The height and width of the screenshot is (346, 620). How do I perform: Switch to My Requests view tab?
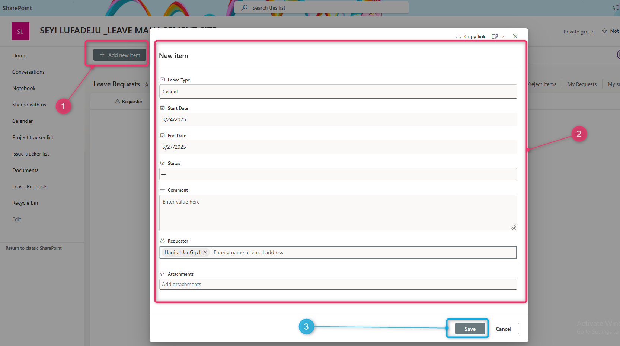582,84
